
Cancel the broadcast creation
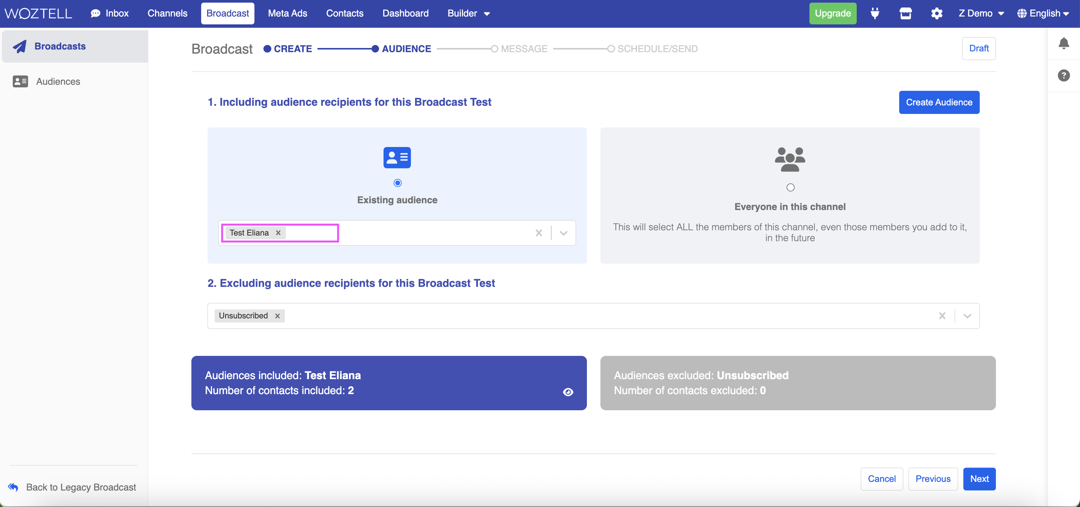click(x=882, y=479)
